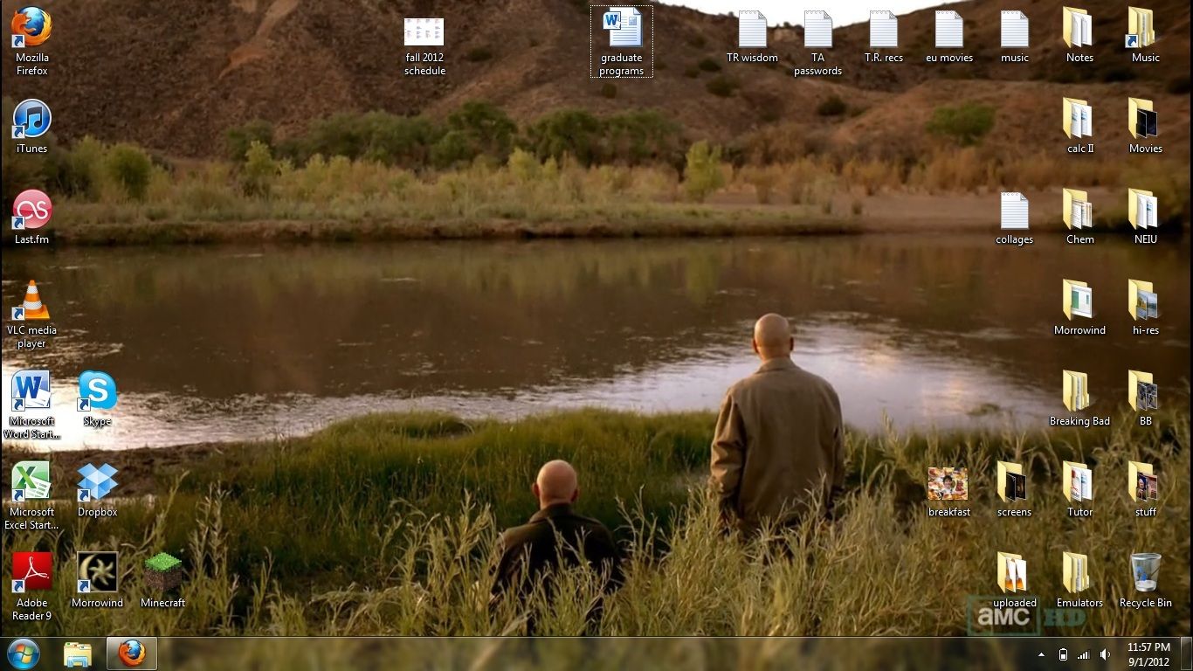This screenshot has height=671, width=1193.
Task: Click the Adobe Reader 9 shortcut
Action: tap(31, 575)
